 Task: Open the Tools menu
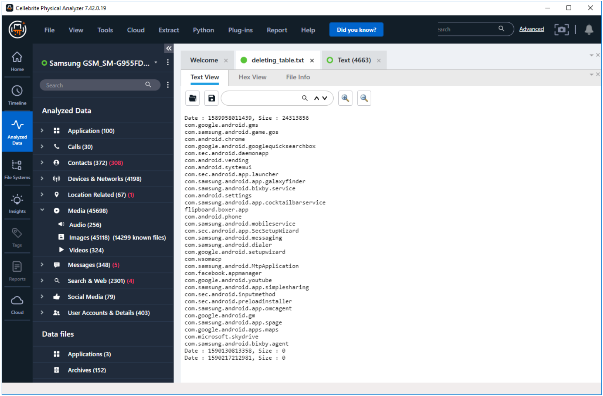pyautogui.click(x=105, y=30)
